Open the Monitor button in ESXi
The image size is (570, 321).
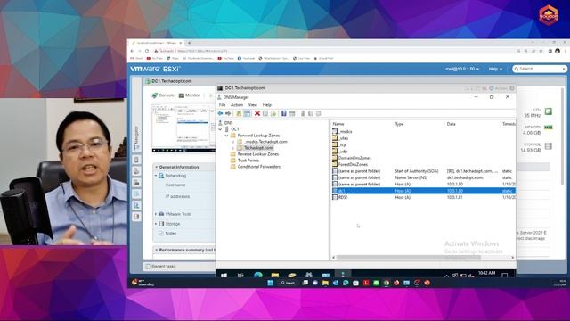189,95
